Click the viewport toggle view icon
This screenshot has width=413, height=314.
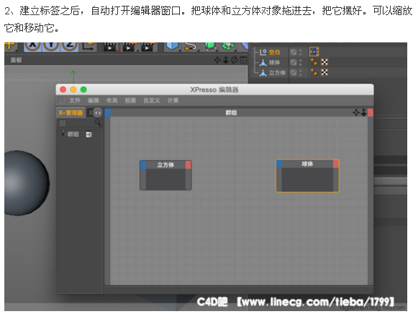[x=243, y=60]
